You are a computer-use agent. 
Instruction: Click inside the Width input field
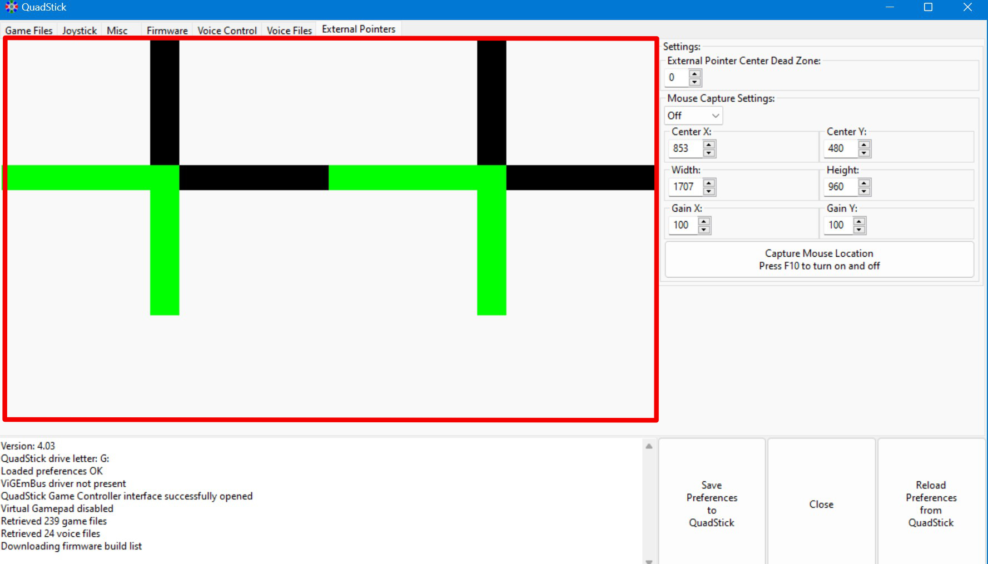686,187
